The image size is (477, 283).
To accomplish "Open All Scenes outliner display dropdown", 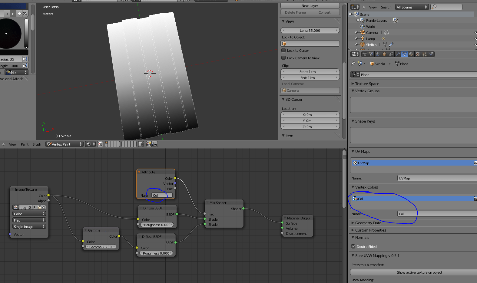I will (x=412, y=7).
